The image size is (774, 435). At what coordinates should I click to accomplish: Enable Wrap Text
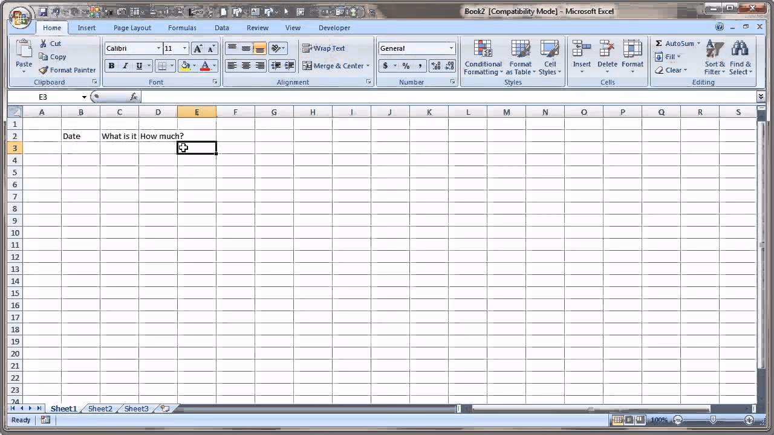coord(324,48)
